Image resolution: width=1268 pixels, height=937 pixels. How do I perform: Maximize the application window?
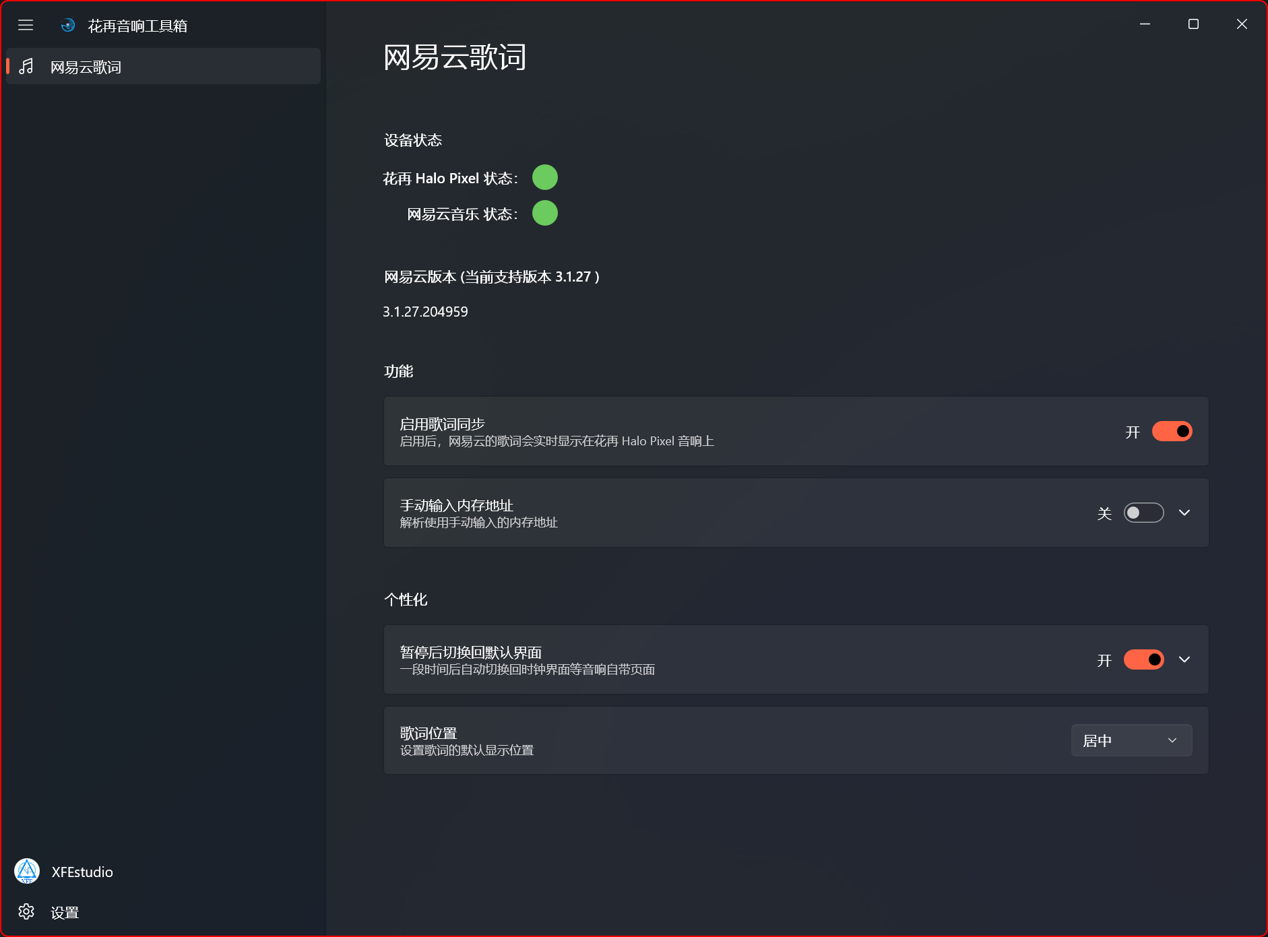coord(1193,24)
